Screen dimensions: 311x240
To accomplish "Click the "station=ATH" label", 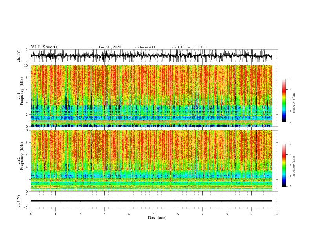I will coord(146,47).
